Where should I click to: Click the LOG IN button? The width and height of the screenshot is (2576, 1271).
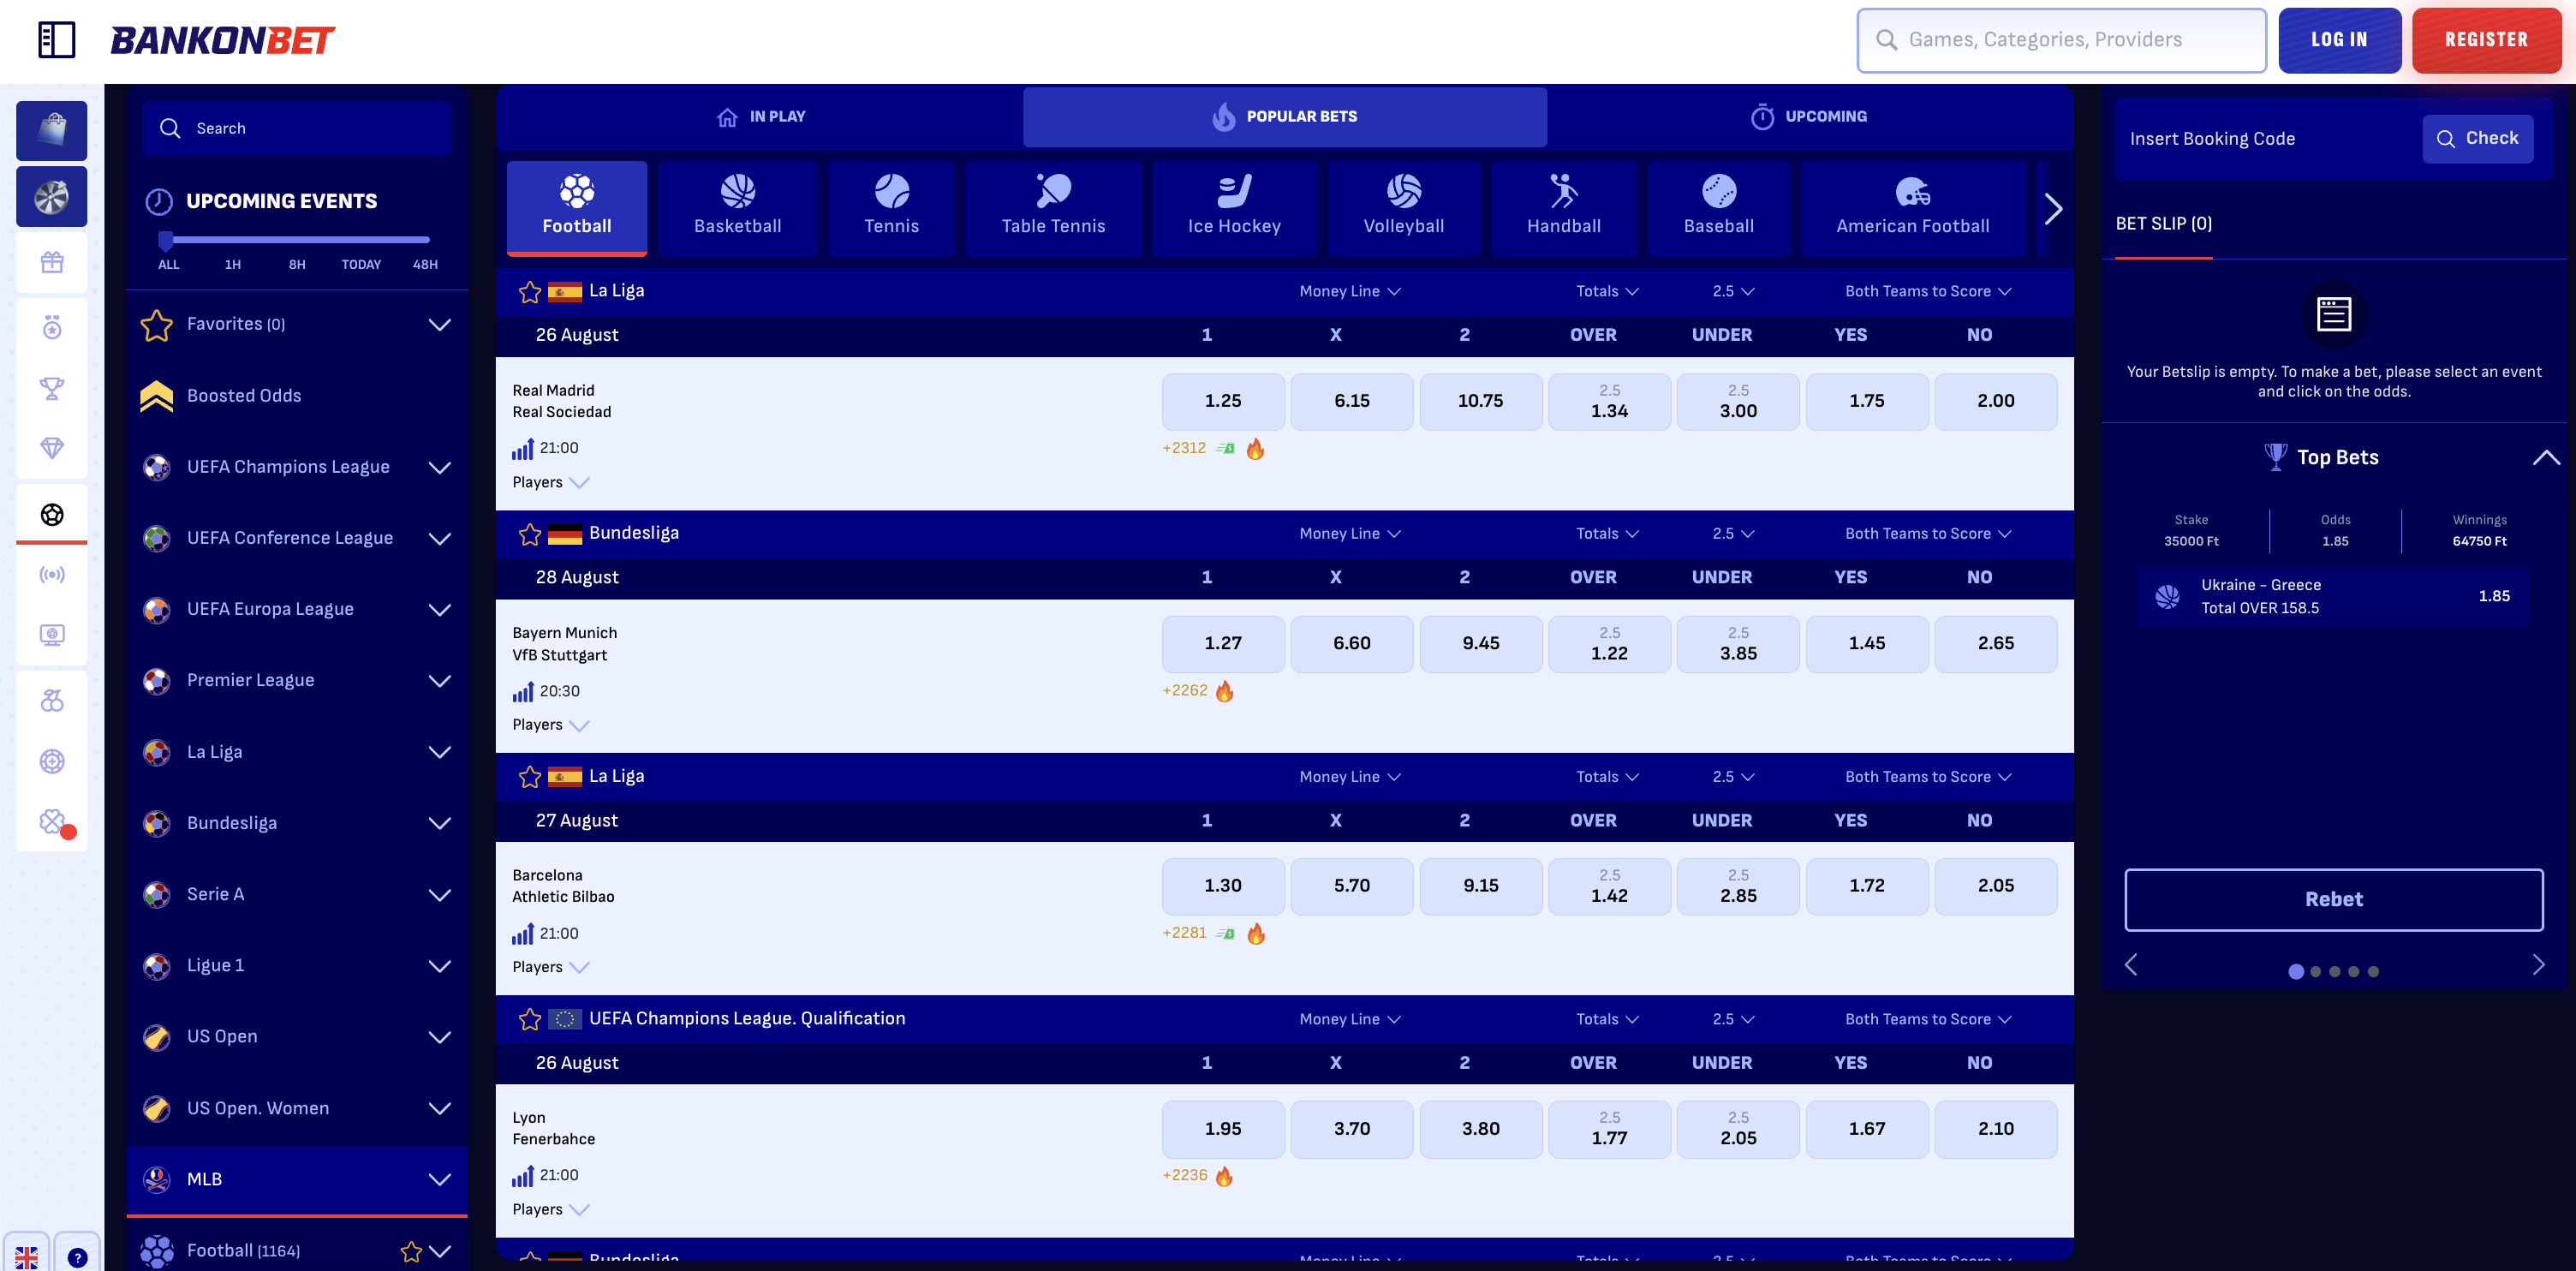pyautogui.click(x=2339, y=40)
